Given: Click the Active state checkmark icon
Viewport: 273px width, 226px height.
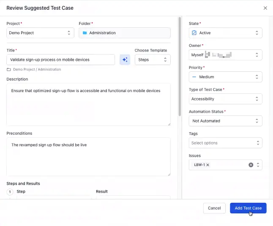Looking at the screenshot, I should (x=194, y=33).
